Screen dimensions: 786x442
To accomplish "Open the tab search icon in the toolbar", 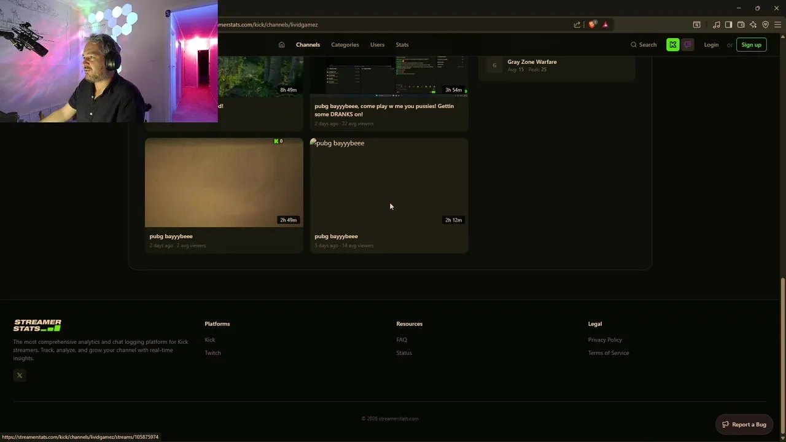I will 697,25.
